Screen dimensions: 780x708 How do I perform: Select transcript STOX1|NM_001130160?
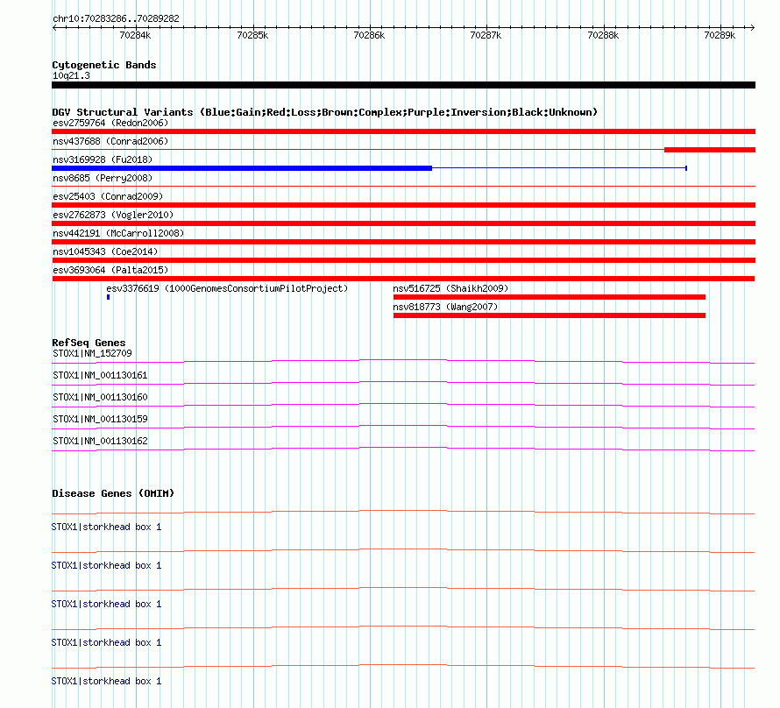point(100,397)
